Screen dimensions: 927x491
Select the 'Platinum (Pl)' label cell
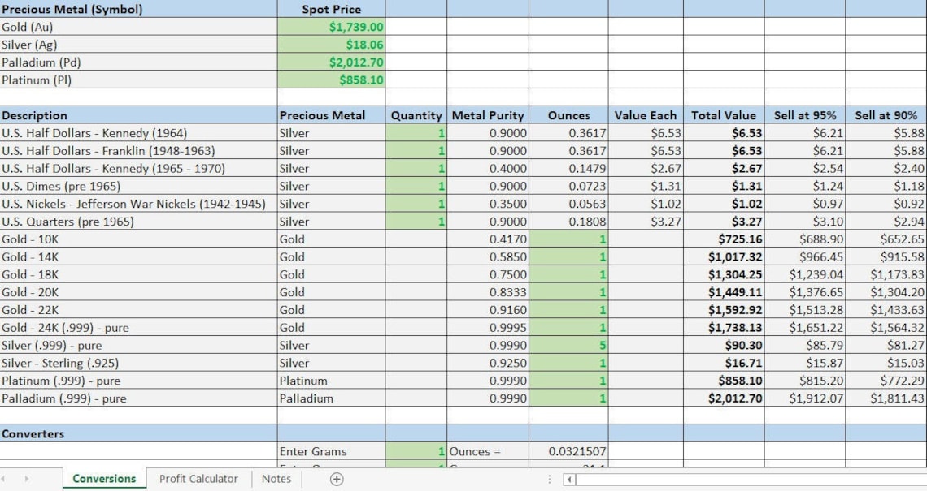138,80
